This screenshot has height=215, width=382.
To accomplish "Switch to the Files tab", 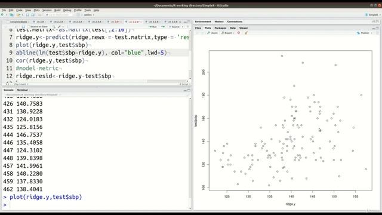I will (x=198, y=28).
